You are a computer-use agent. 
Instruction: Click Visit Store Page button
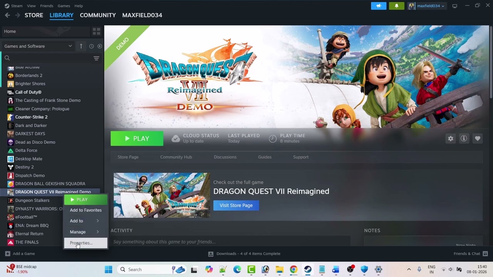(236, 205)
